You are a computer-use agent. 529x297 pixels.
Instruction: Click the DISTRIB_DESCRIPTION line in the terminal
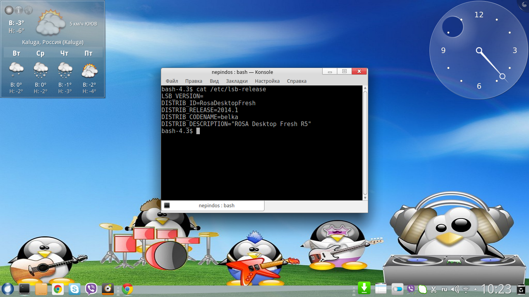[x=236, y=124]
